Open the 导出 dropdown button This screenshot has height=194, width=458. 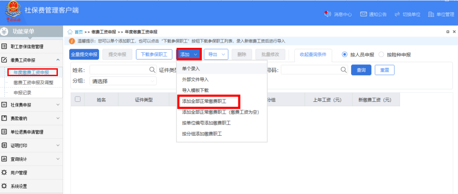click(x=216, y=54)
